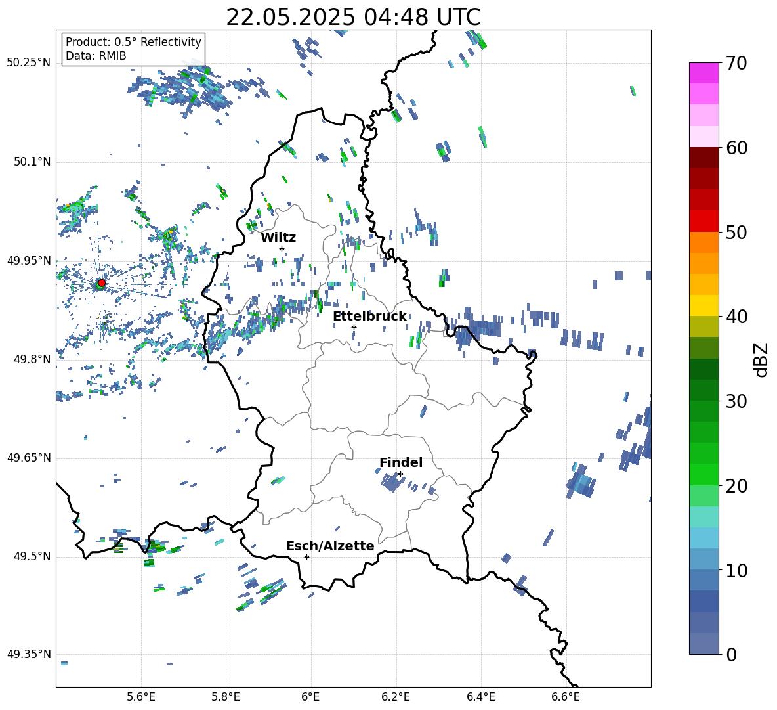
Task: Click the 30 value on colorbar
Action: [737, 401]
